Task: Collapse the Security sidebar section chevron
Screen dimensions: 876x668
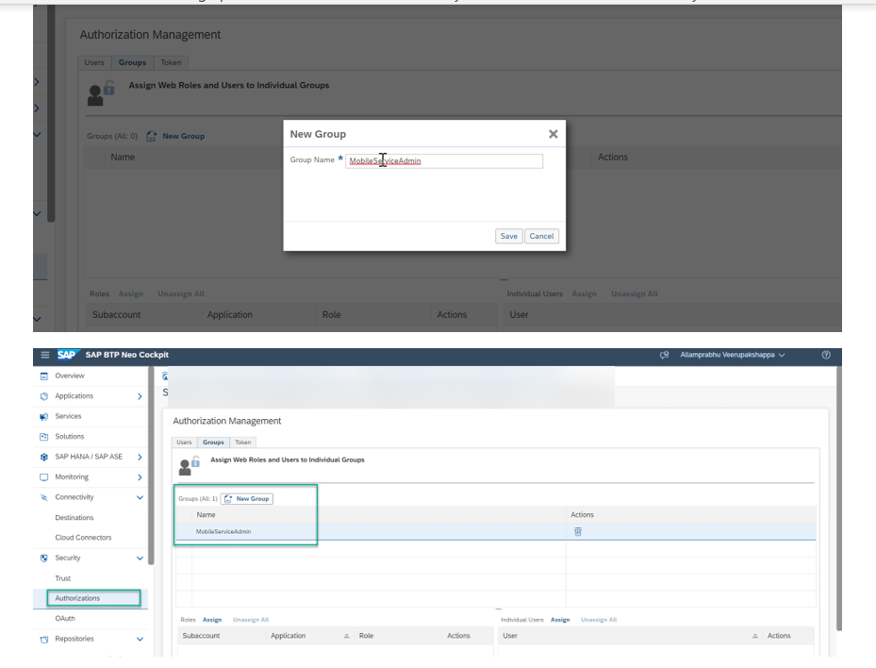Action: click(x=140, y=558)
